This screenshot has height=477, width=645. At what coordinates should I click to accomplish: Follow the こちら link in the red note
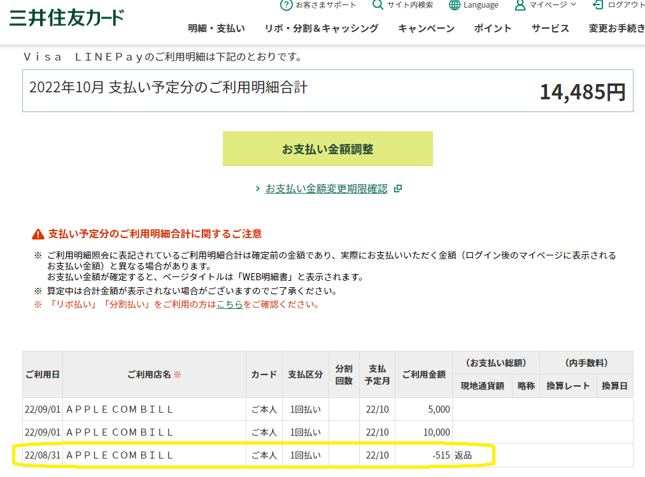coord(229,304)
